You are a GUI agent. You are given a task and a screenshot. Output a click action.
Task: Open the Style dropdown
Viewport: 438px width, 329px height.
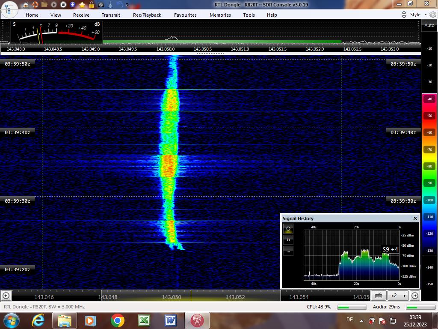[418, 15]
